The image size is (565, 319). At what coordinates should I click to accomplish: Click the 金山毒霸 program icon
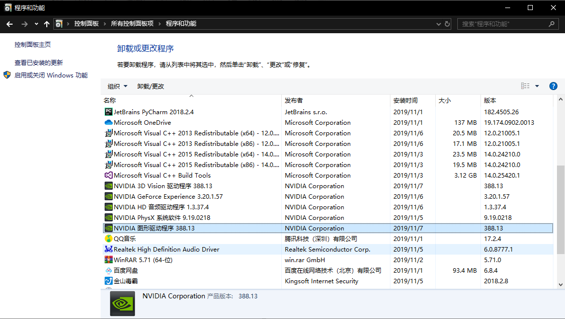[109, 281]
